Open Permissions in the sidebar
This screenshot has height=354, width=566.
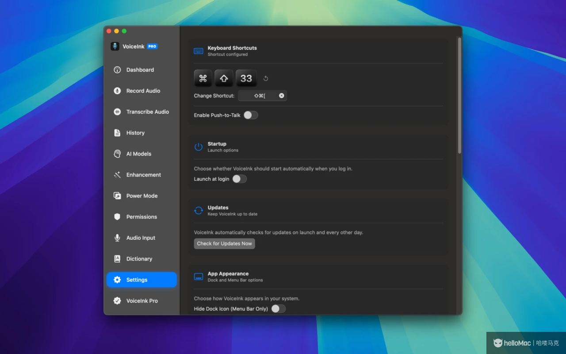click(141, 217)
